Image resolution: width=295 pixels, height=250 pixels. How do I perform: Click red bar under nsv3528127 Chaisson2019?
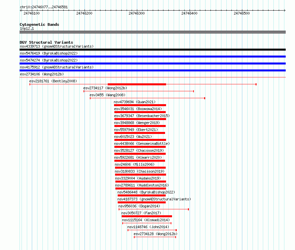pos(140,154)
